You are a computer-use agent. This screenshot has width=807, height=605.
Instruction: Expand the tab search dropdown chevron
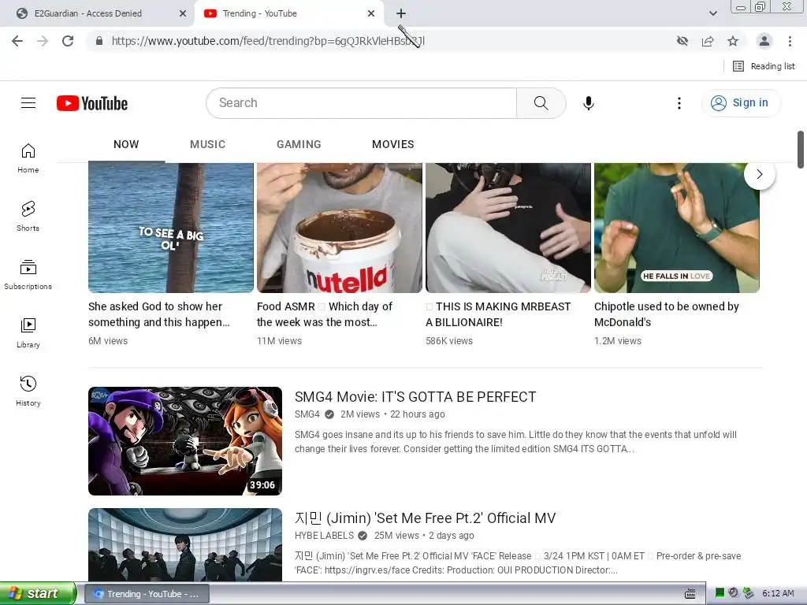click(x=712, y=13)
